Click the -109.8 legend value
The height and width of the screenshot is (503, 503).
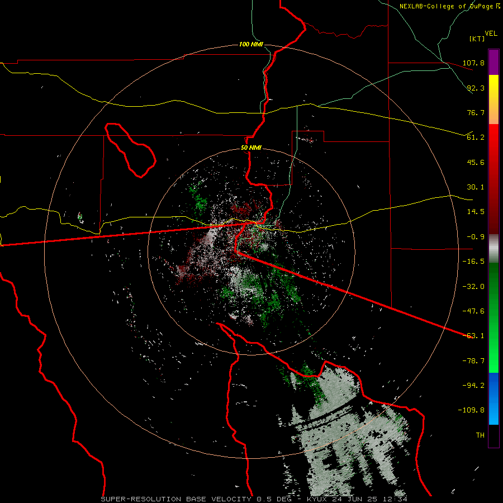[471, 410]
